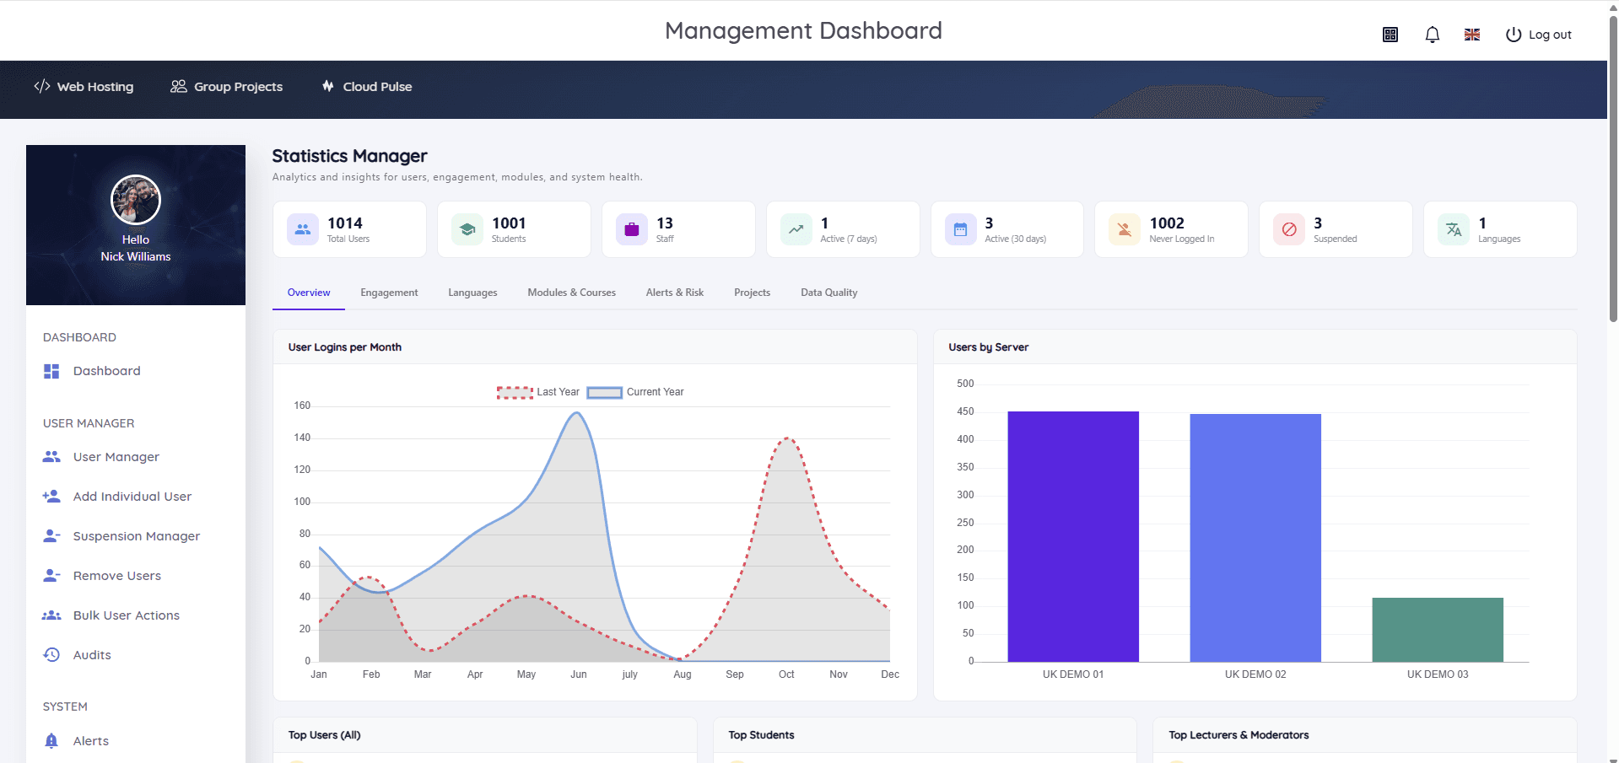Select the Overview tab
Screen dimensions: 1619x763
click(x=309, y=293)
